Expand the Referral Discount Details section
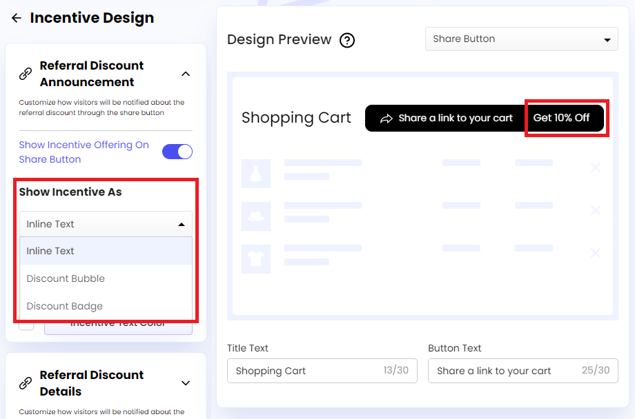635x419 pixels. tap(185, 383)
